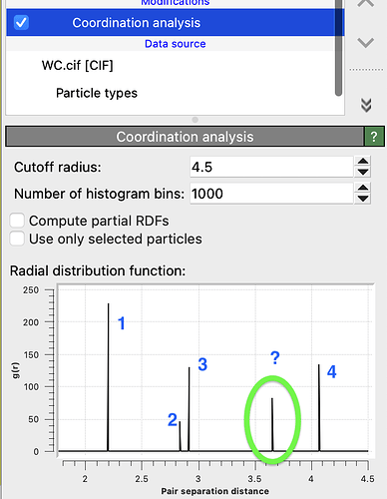Enable Compute partial RDFs
This screenshot has width=387, height=499.
(x=17, y=221)
